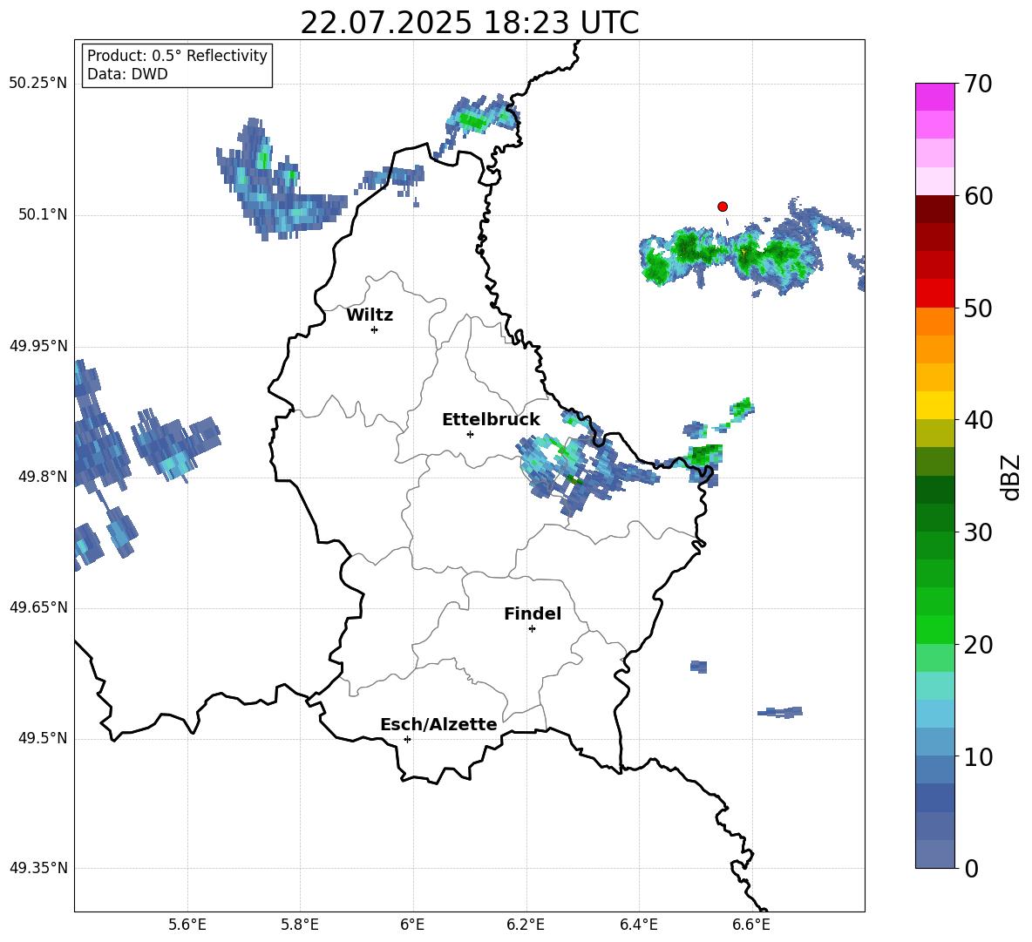
Task: Select the Ettelbruck station label
Action: 491,420
